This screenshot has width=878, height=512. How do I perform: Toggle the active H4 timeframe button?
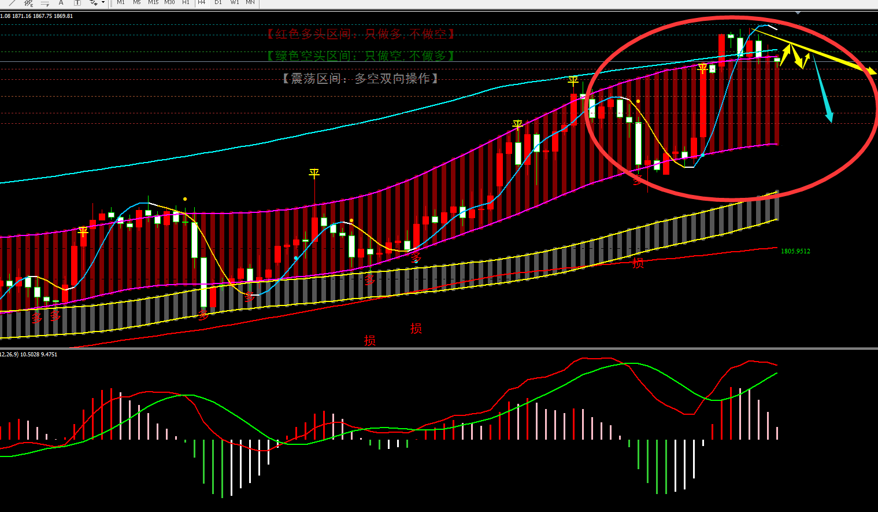[202, 3]
